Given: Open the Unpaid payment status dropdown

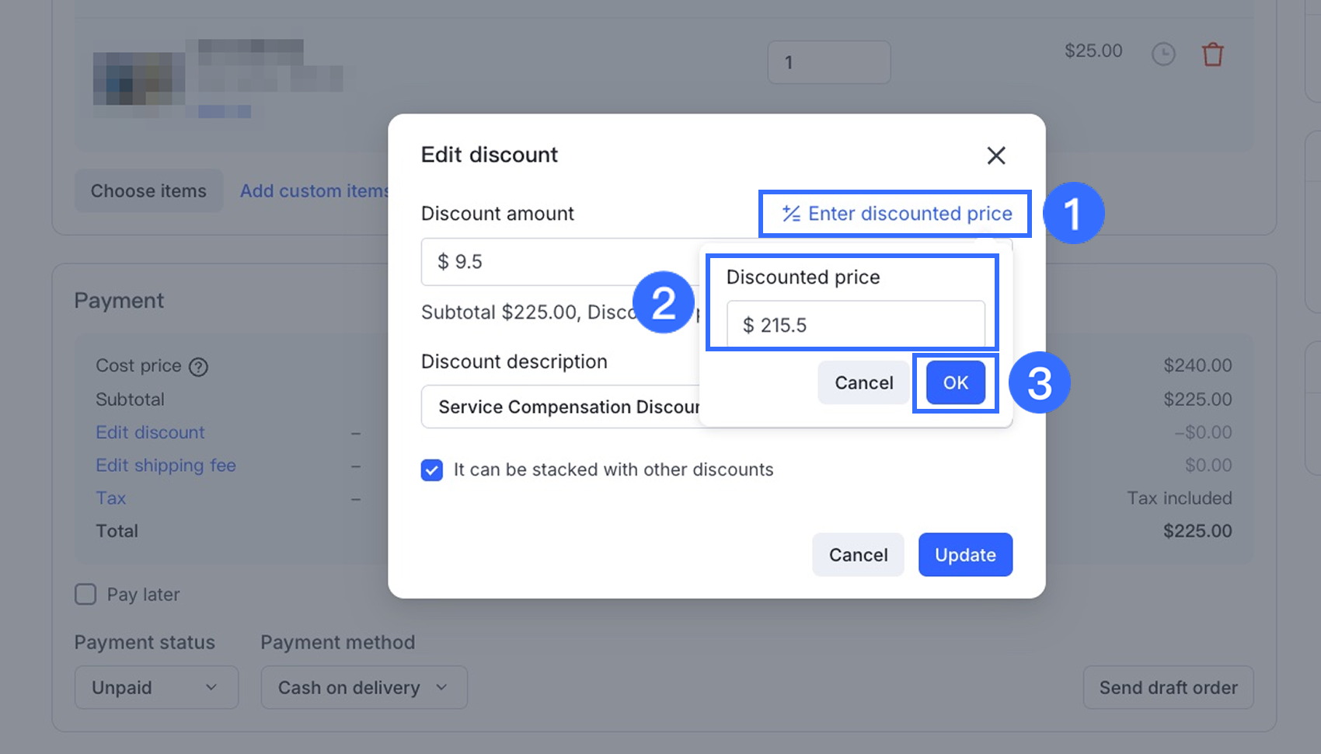Looking at the screenshot, I should click(x=156, y=687).
